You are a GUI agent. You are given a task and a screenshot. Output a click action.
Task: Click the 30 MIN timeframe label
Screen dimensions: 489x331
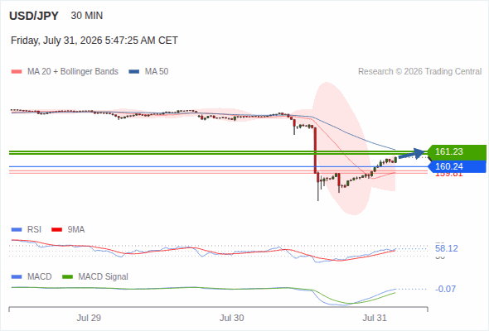(x=87, y=16)
